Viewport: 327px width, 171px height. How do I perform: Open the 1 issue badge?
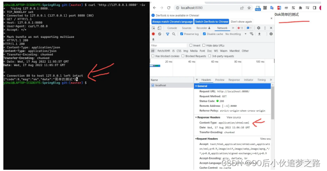tap(249, 28)
